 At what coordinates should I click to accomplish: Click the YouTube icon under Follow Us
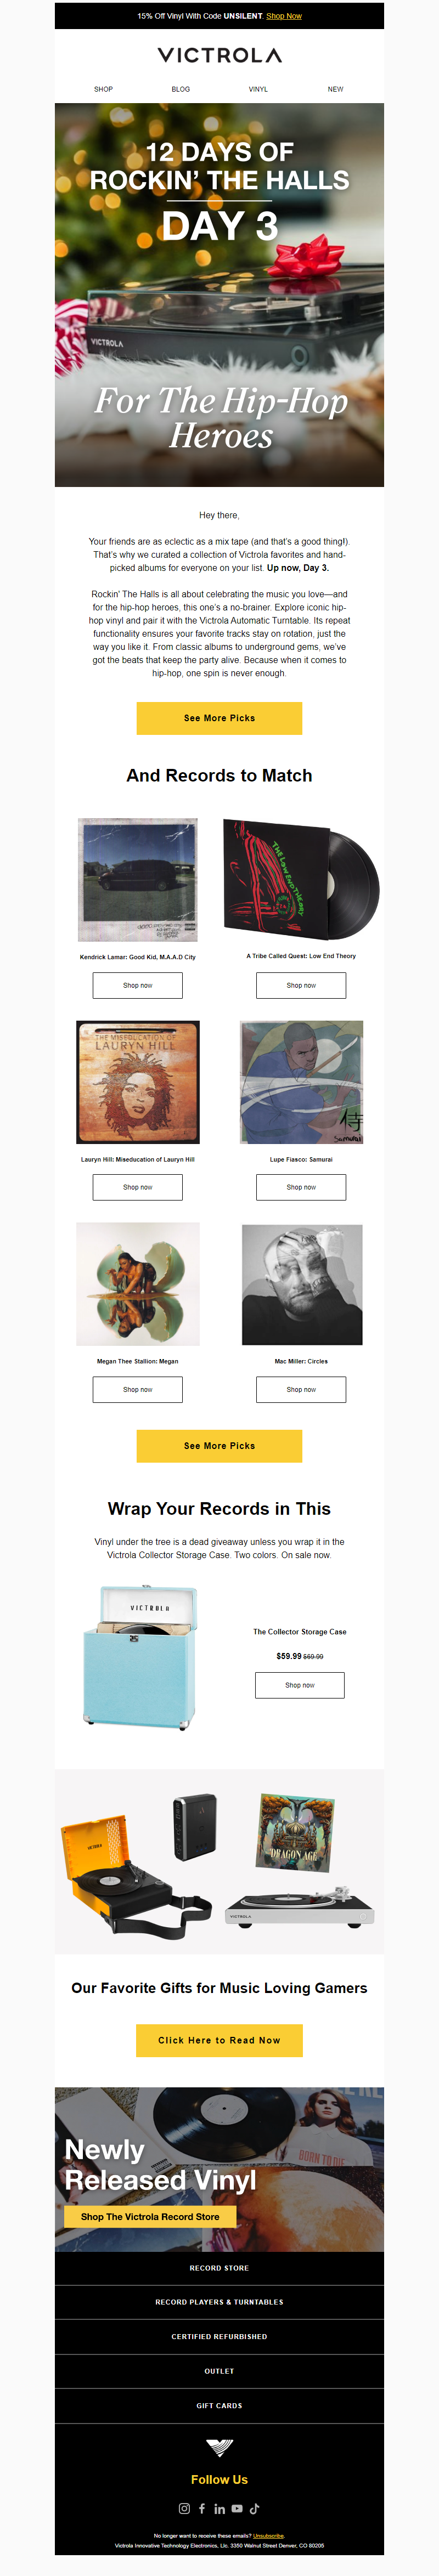(x=237, y=2508)
